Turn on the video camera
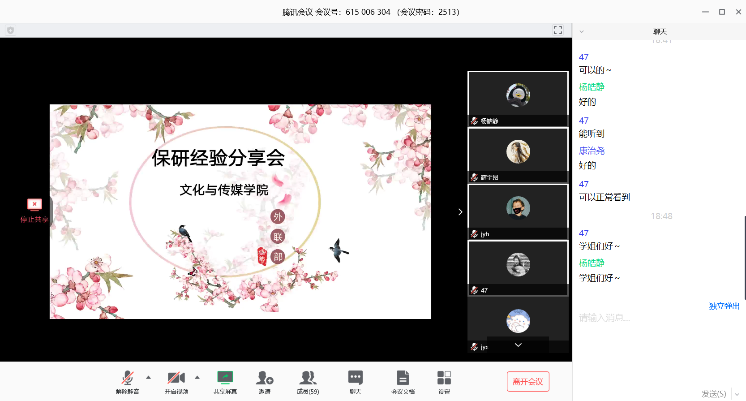The width and height of the screenshot is (746, 401). point(176,378)
